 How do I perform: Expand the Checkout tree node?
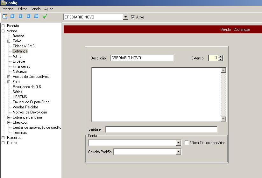9,122
